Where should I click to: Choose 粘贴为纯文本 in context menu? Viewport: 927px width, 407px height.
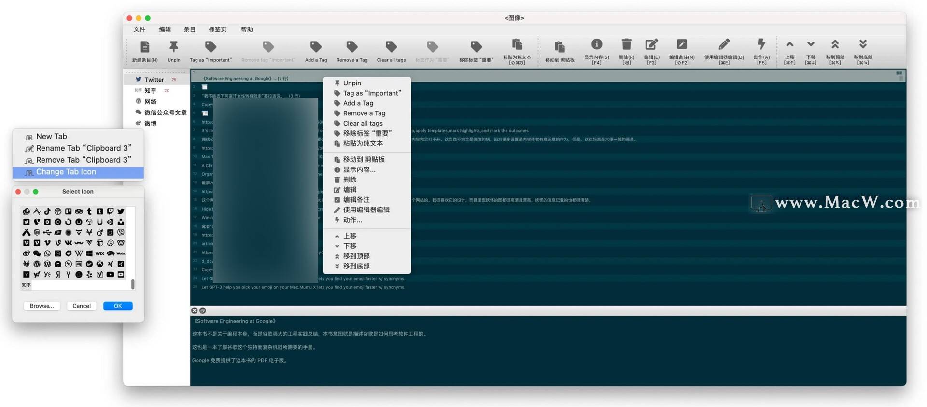click(x=367, y=143)
